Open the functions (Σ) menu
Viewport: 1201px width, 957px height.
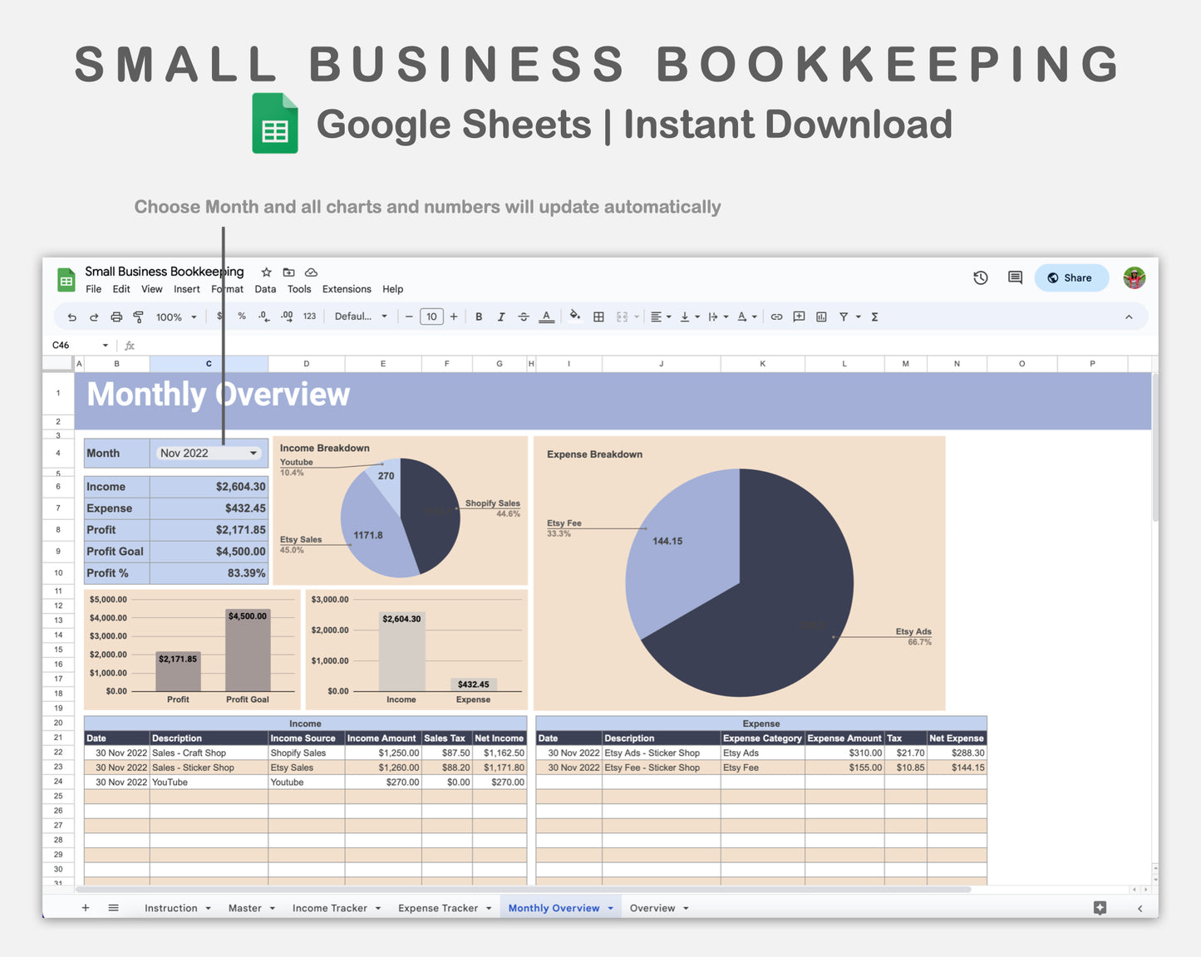pyautogui.click(x=875, y=317)
